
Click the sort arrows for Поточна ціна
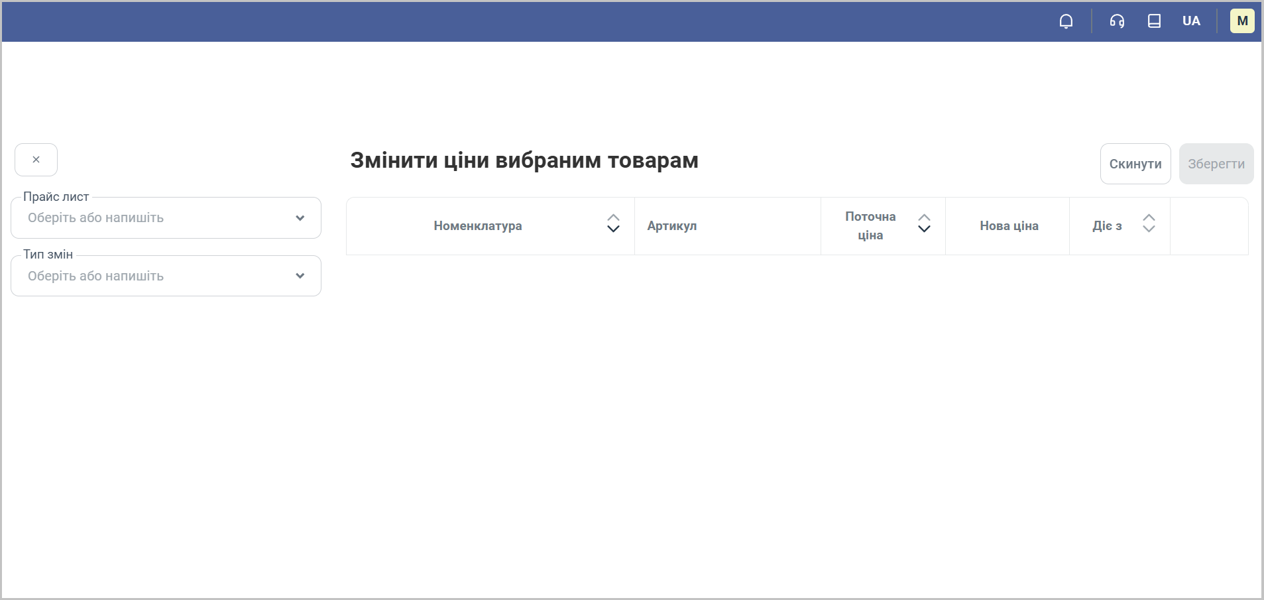pyautogui.click(x=924, y=223)
